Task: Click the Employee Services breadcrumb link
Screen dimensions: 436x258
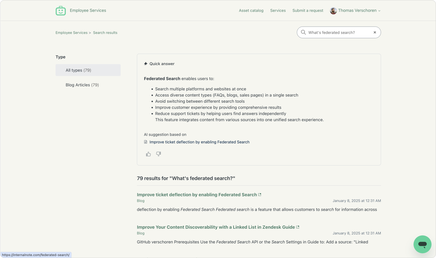Action: click(x=71, y=33)
